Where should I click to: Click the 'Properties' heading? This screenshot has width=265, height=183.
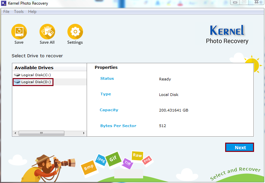point(106,67)
